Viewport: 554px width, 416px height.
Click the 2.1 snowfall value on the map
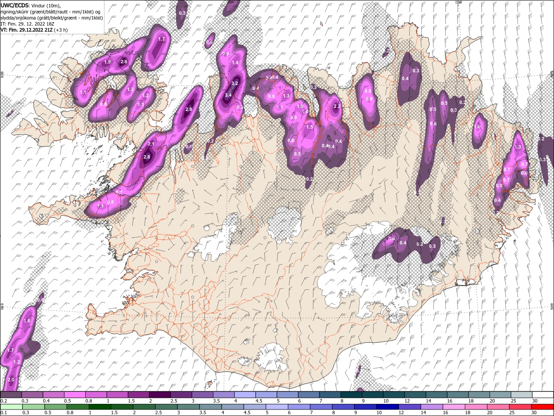[x=151, y=144]
